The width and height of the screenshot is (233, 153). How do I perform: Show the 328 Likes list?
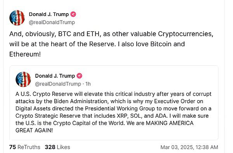57,147
